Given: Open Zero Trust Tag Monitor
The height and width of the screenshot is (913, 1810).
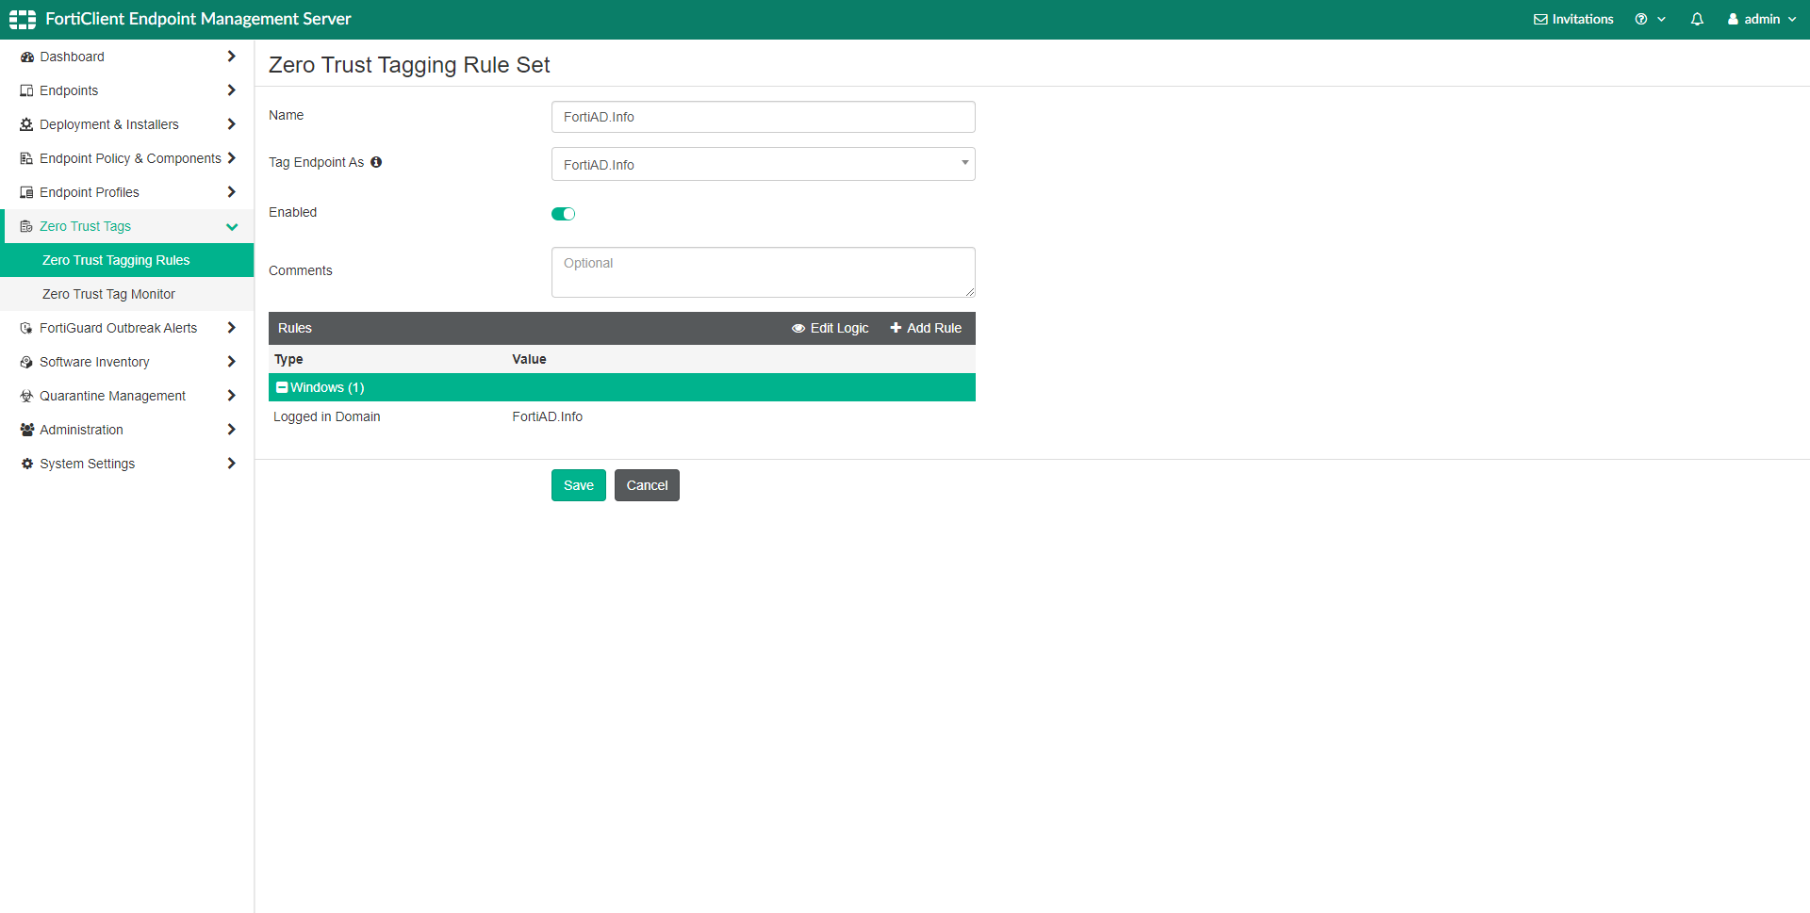Looking at the screenshot, I should pyautogui.click(x=127, y=294).
